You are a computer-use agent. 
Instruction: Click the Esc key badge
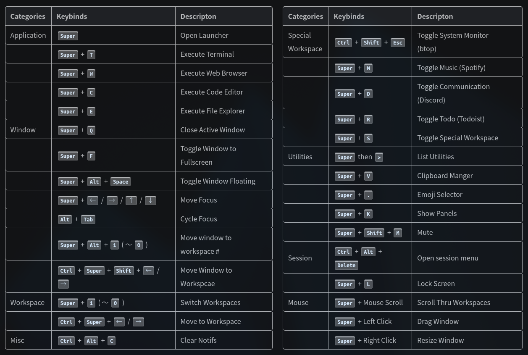click(x=397, y=42)
